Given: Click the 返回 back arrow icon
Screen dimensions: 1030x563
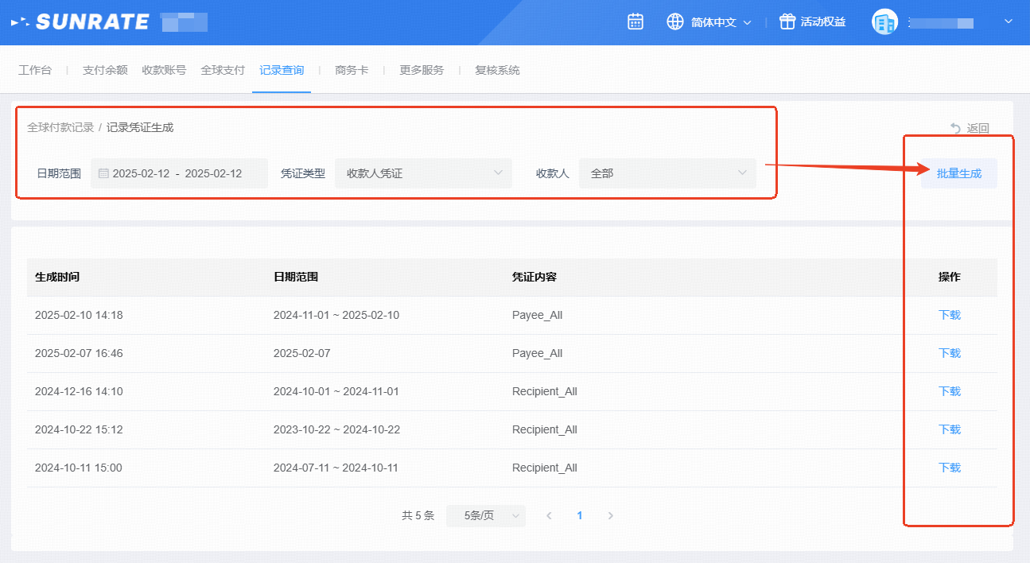Looking at the screenshot, I should click(x=955, y=128).
